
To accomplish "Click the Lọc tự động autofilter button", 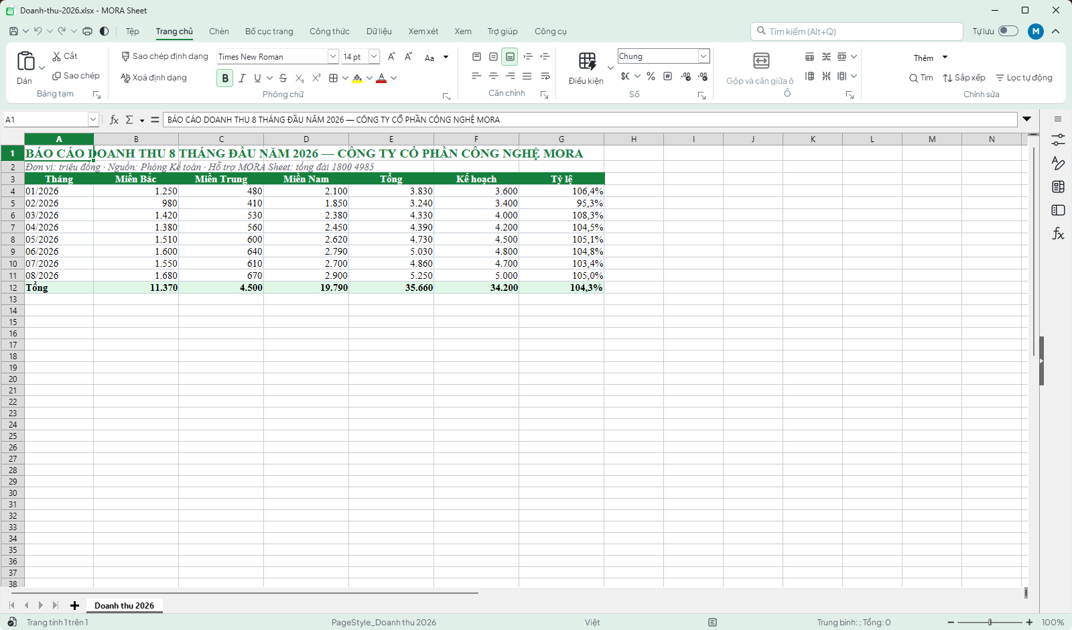I will pos(1024,78).
